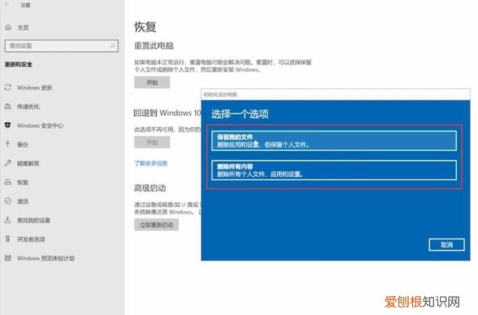Click the 恢复 icon in the sidebar
Image resolution: width=478 pixels, height=315 pixels.
point(8,182)
